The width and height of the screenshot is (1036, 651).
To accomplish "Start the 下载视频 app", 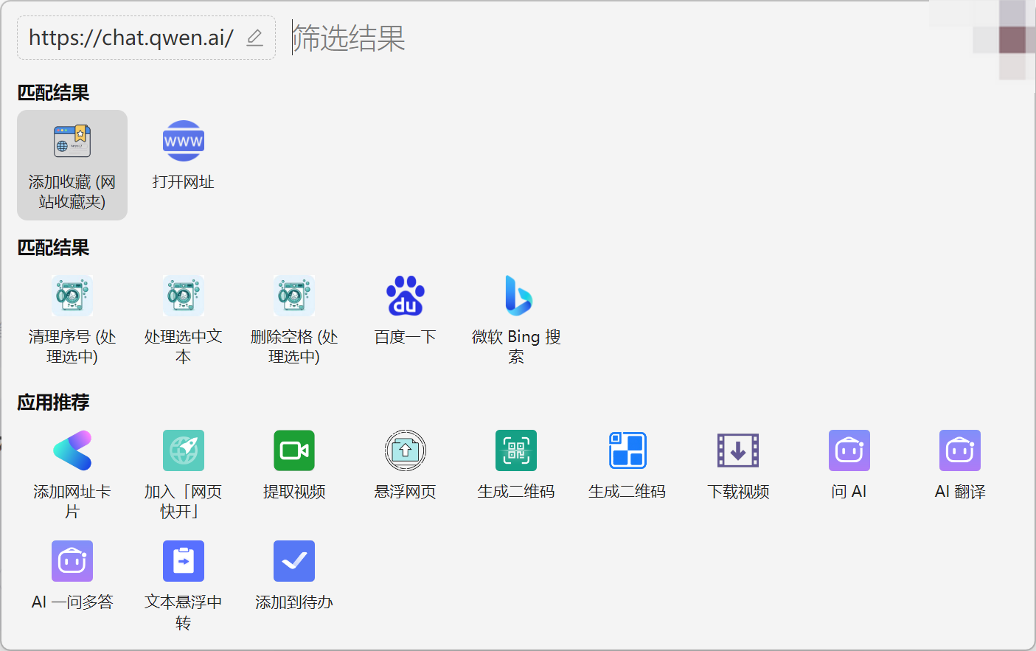I will tap(738, 465).
